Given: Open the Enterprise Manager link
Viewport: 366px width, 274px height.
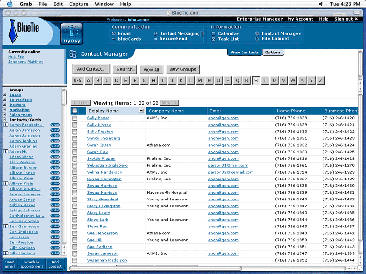Looking at the screenshot, I should [x=260, y=19].
